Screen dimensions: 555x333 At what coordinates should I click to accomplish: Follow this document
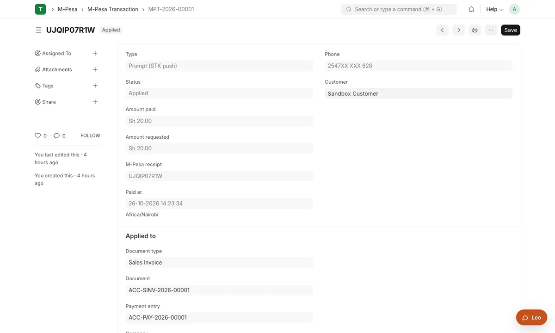click(x=90, y=136)
